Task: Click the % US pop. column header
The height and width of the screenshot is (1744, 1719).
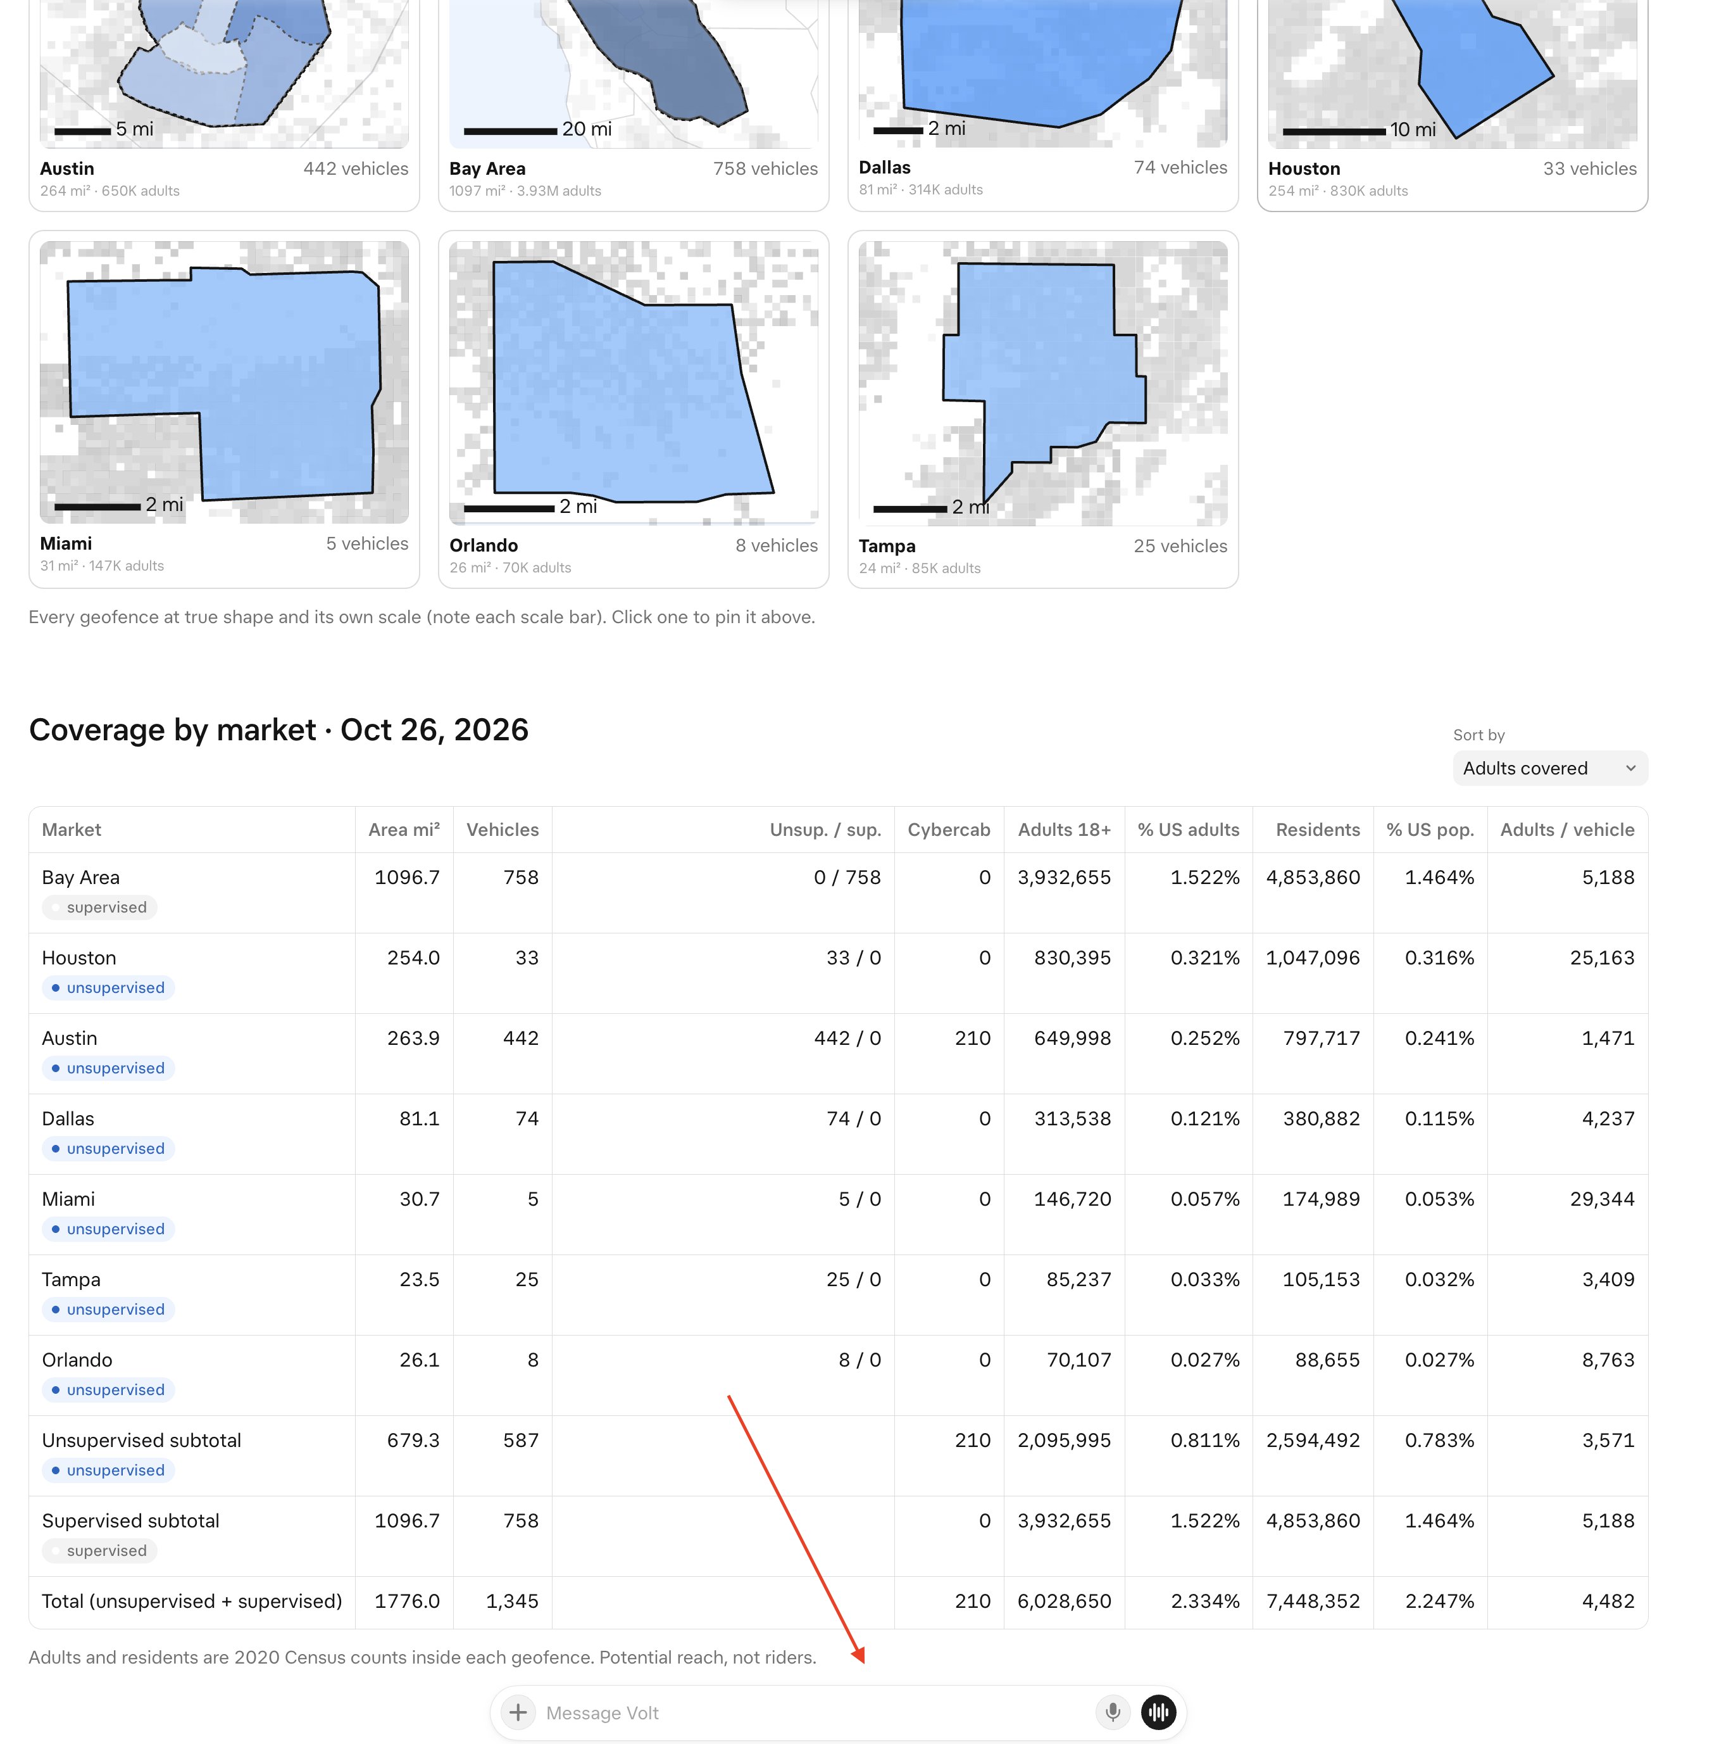Action: click(1430, 830)
